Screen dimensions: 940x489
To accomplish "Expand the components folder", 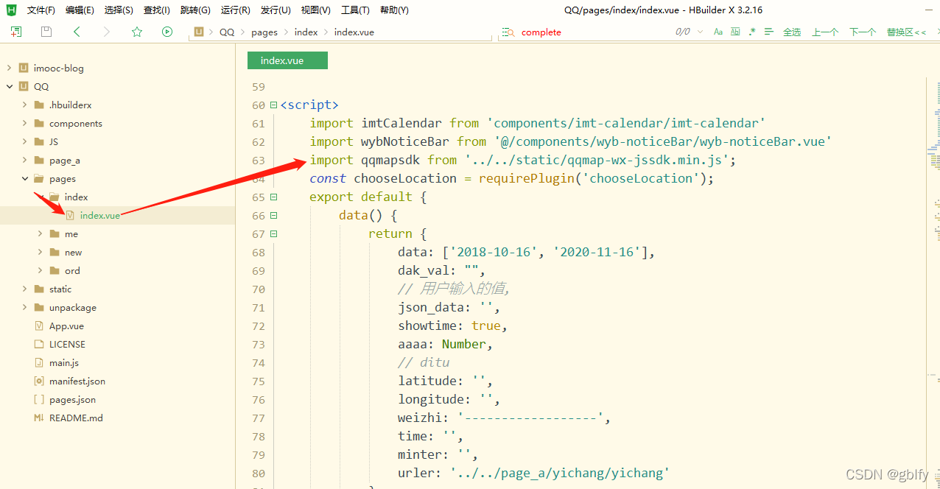I will click(24, 123).
